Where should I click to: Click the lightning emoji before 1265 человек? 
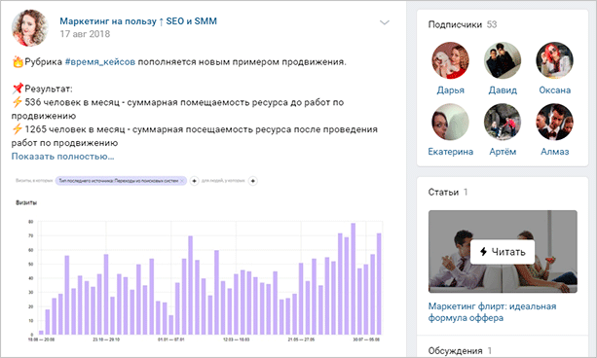(x=18, y=129)
